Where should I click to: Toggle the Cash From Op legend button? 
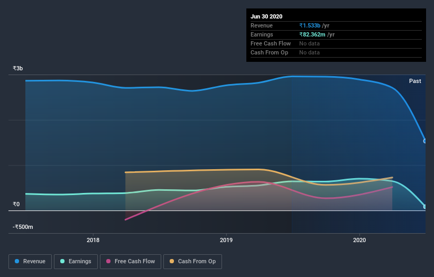(x=192, y=262)
